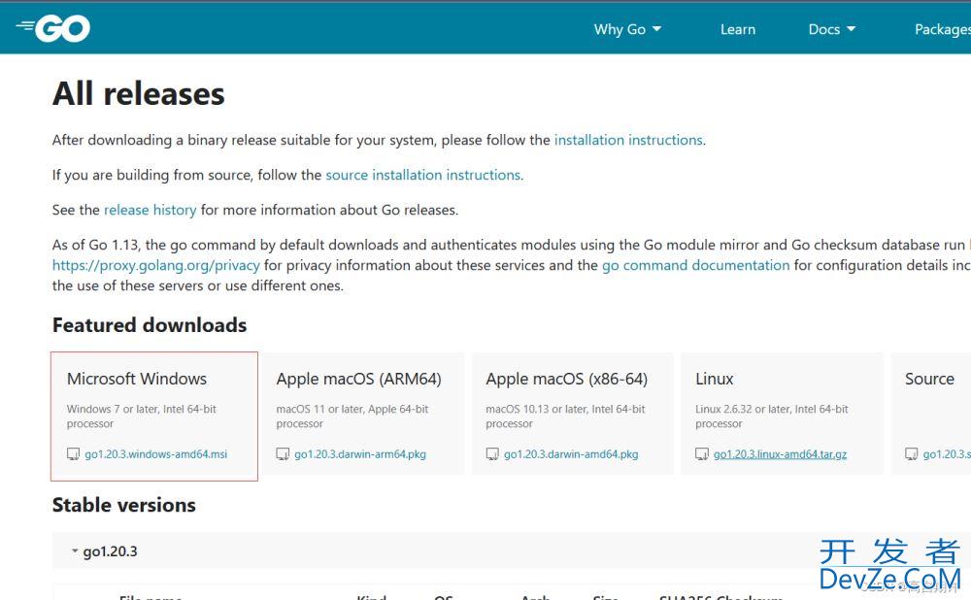Open the release history link
The width and height of the screenshot is (971, 600).
150,210
